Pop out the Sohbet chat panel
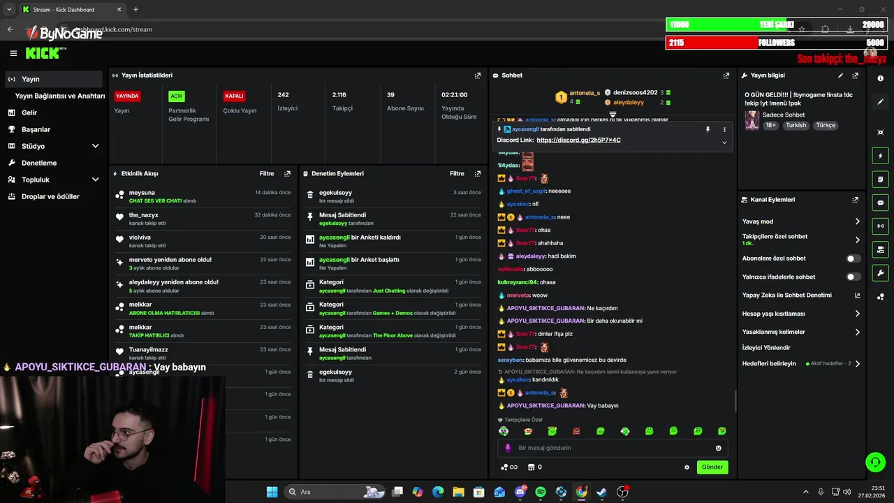 click(726, 75)
